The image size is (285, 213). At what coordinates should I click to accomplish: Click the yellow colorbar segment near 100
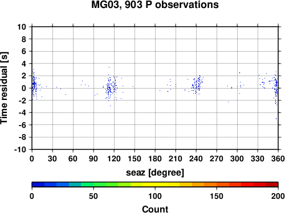[x=155, y=185]
